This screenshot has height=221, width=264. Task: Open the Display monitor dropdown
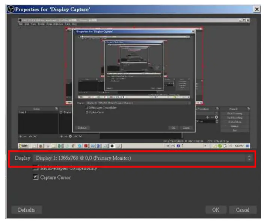143,158
